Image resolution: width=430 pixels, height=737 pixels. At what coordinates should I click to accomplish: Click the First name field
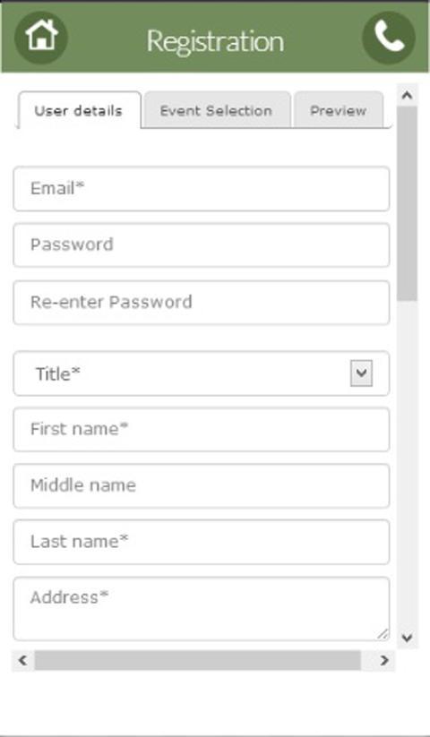(202, 430)
